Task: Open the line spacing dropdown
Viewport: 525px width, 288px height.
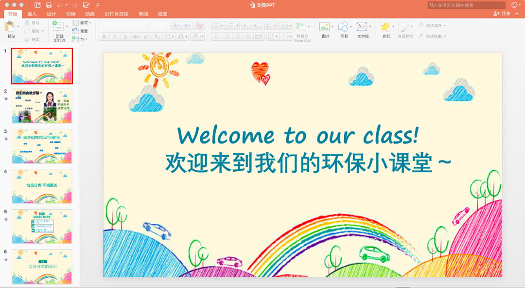Action: pyautogui.click(x=271, y=25)
